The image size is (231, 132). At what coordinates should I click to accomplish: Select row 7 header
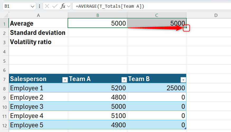(4, 79)
